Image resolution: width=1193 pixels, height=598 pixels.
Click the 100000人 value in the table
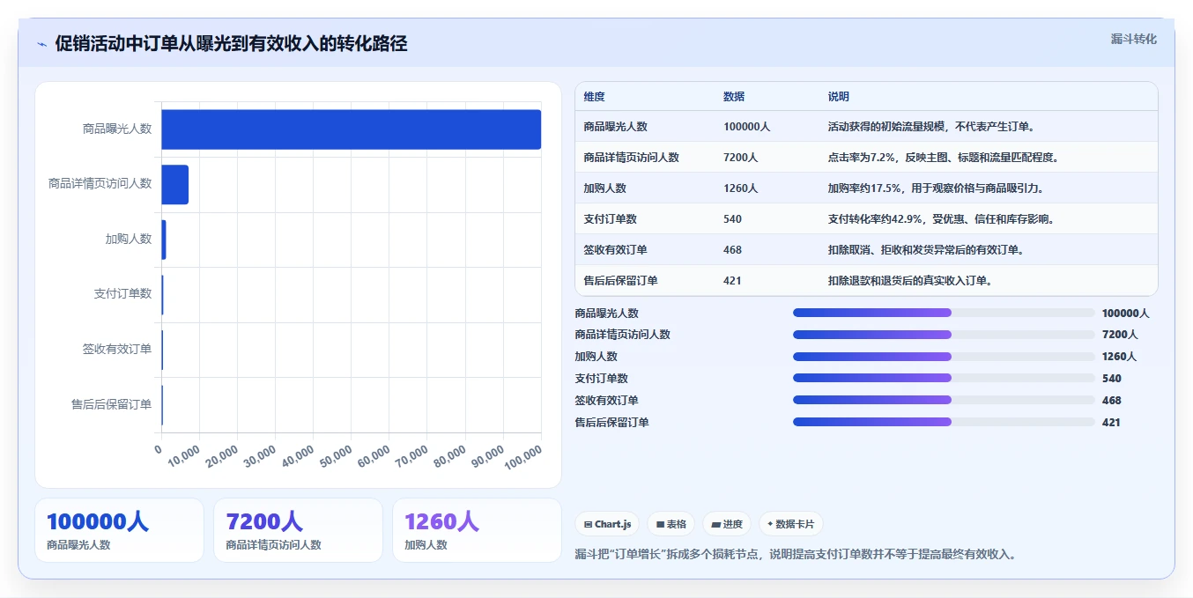746,127
